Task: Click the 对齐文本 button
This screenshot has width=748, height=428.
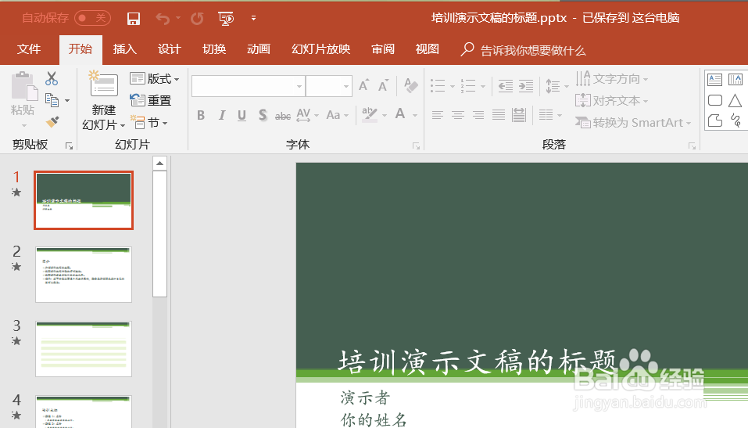Action: [x=611, y=101]
